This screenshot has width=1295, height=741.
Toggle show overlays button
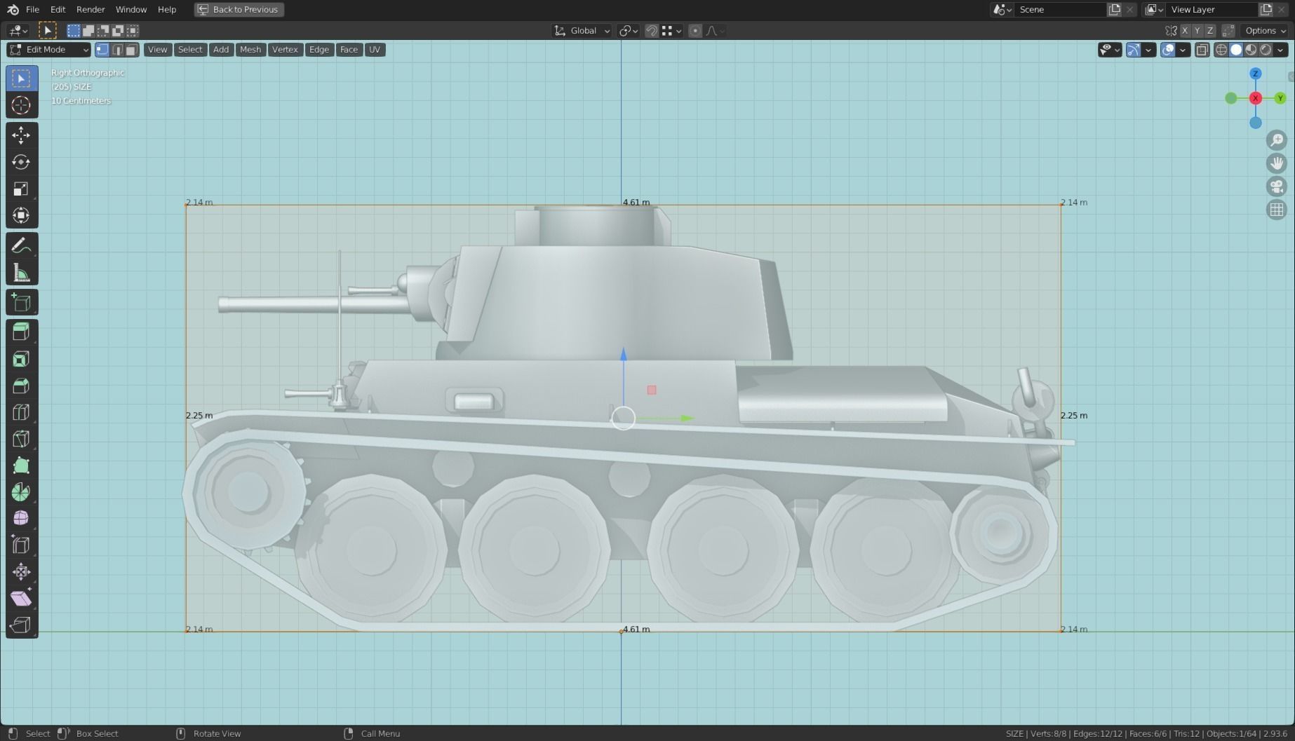pos(1168,49)
